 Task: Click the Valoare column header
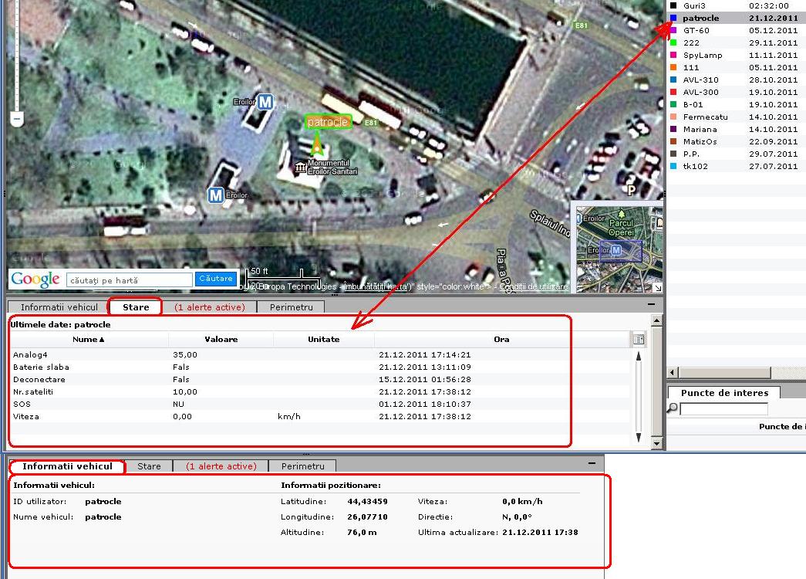(221, 340)
